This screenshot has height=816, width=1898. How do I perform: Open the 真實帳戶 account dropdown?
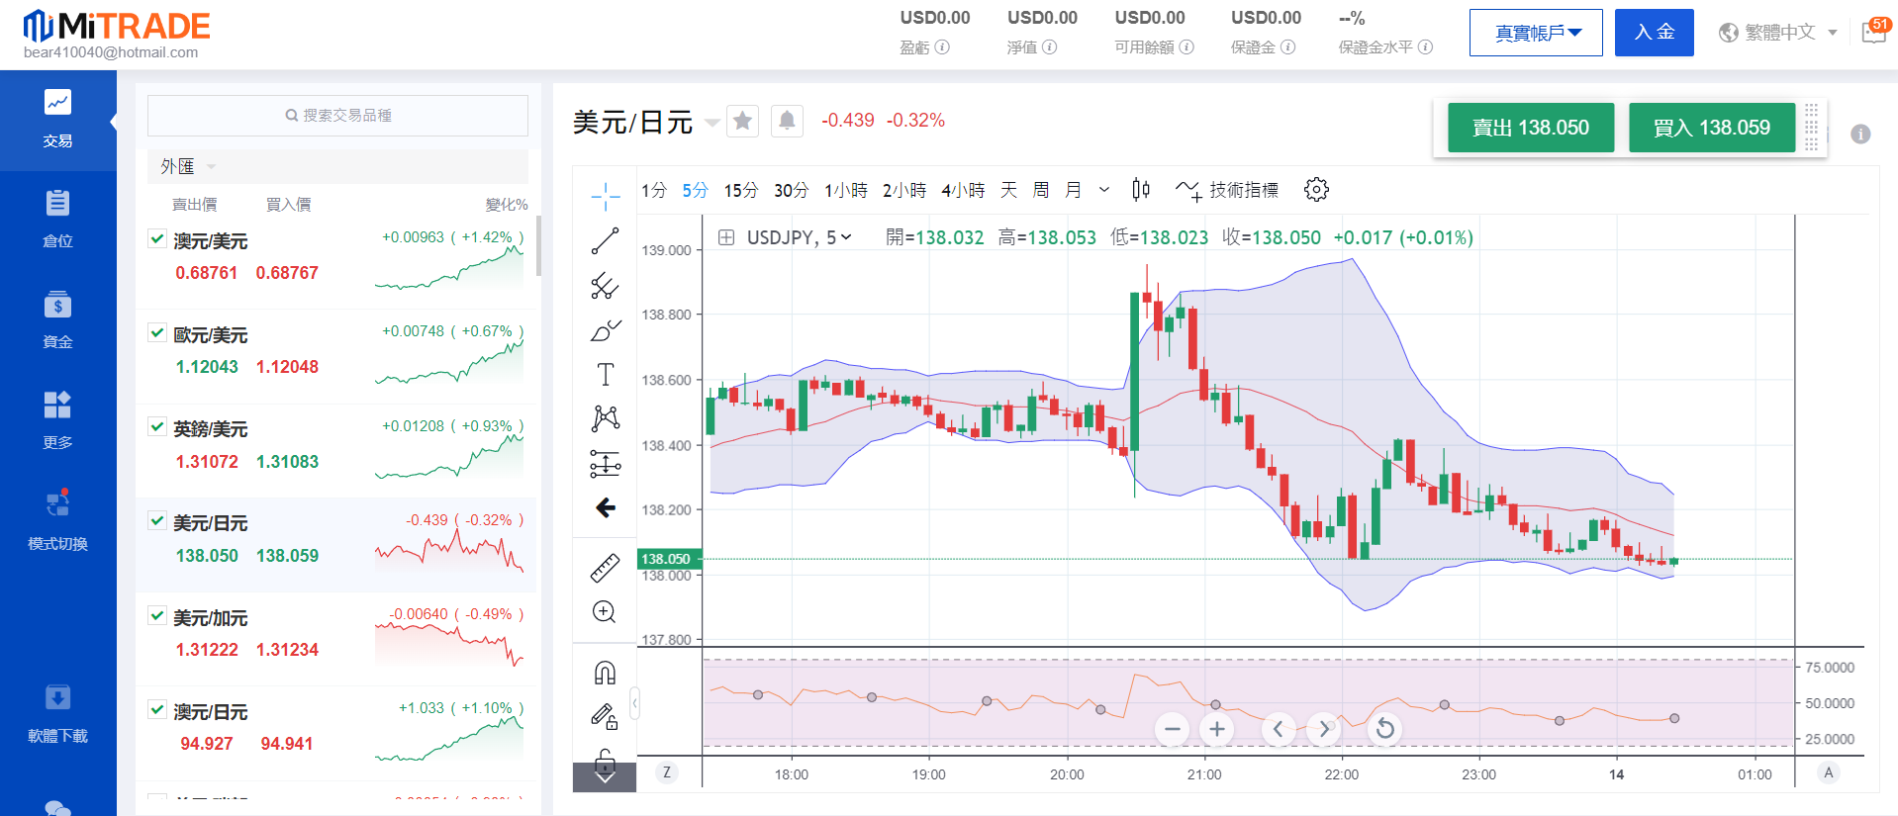pos(1536,33)
